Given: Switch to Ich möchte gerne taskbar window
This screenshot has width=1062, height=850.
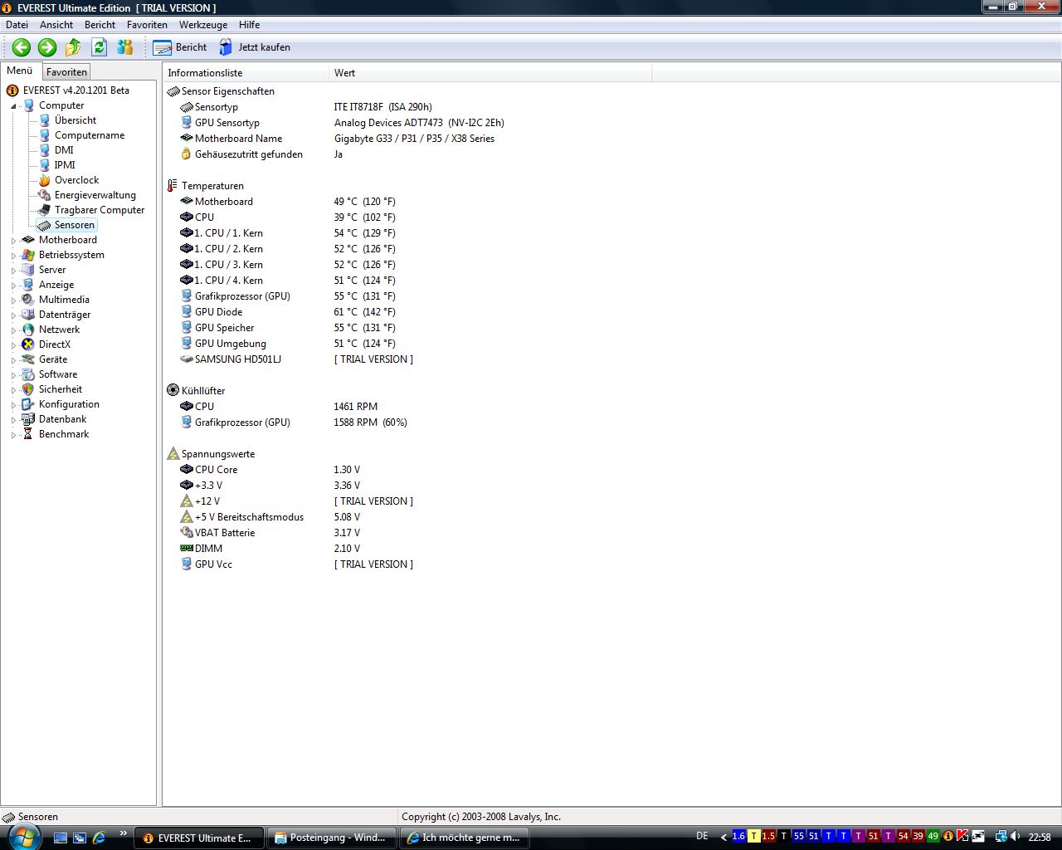Looking at the screenshot, I should point(465,838).
